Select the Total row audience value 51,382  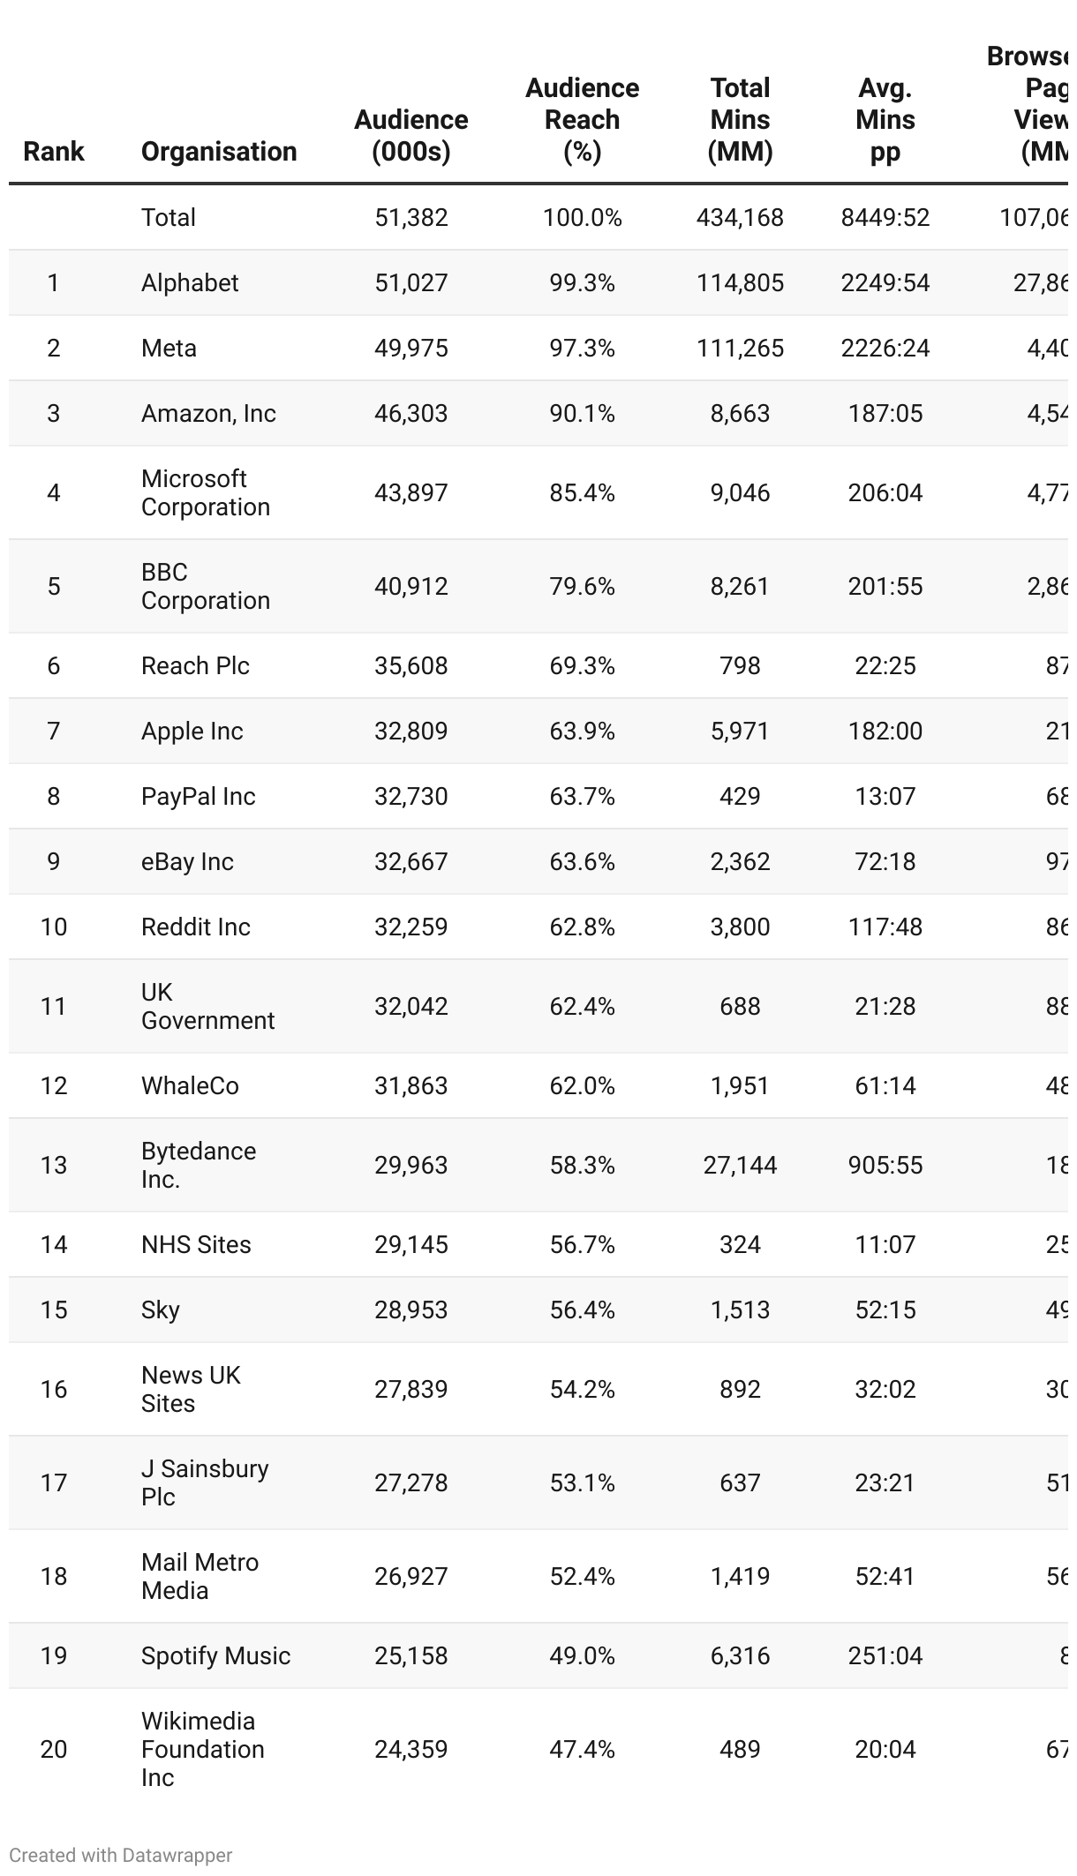[410, 217]
